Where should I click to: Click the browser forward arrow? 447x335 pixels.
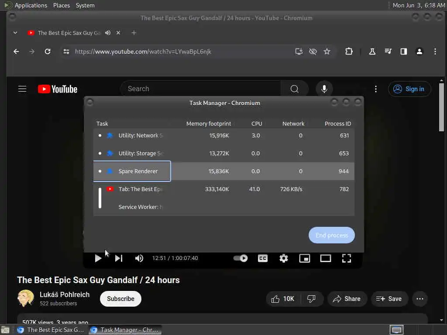[32, 51]
